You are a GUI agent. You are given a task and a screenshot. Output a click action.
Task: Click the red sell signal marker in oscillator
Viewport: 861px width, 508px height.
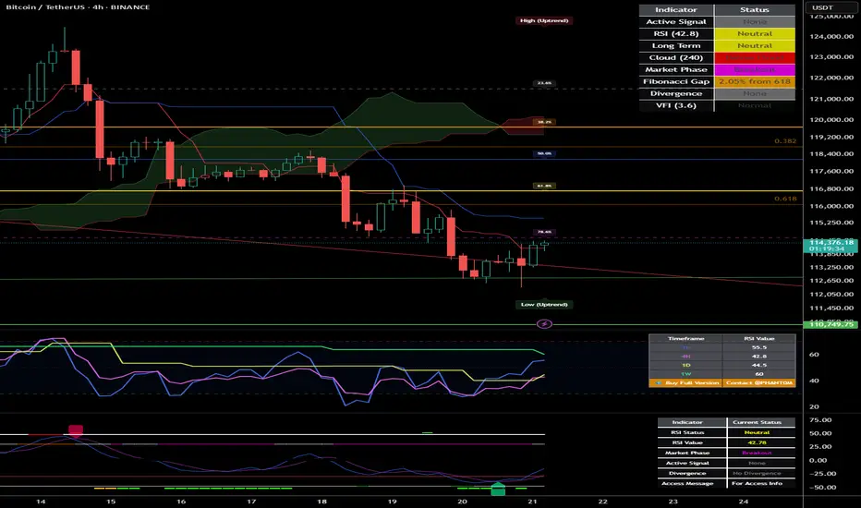pyautogui.click(x=76, y=429)
